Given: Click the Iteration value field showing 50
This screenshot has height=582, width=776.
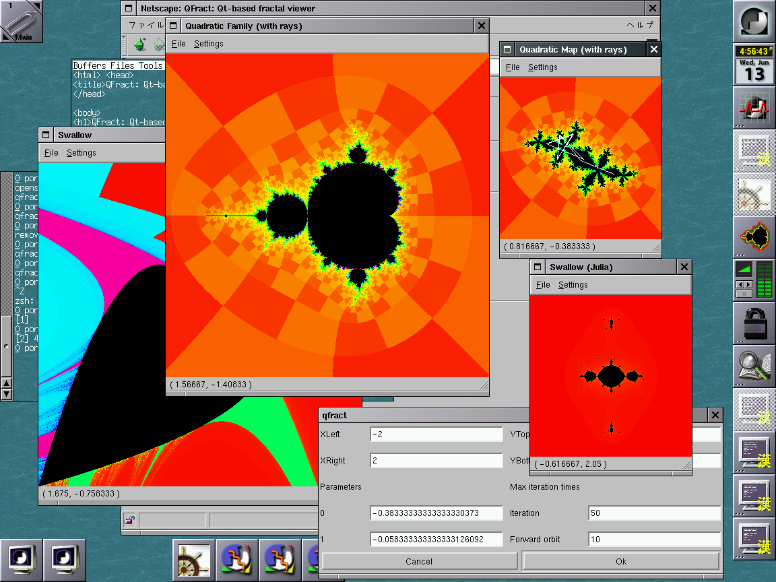Looking at the screenshot, I should [x=653, y=513].
